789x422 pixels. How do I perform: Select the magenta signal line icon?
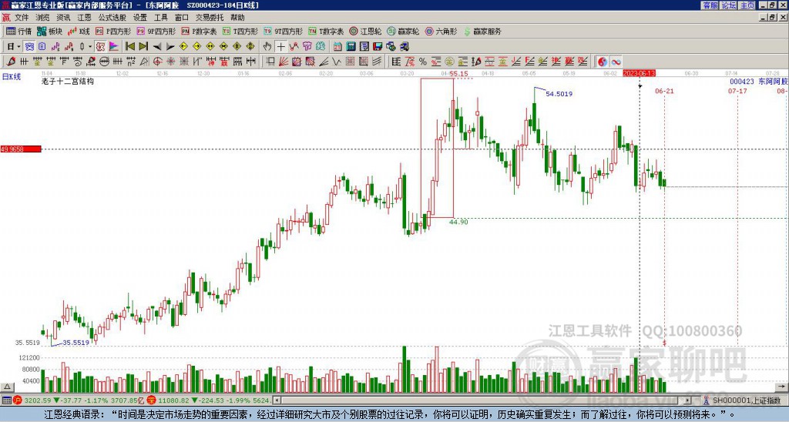[55, 46]
